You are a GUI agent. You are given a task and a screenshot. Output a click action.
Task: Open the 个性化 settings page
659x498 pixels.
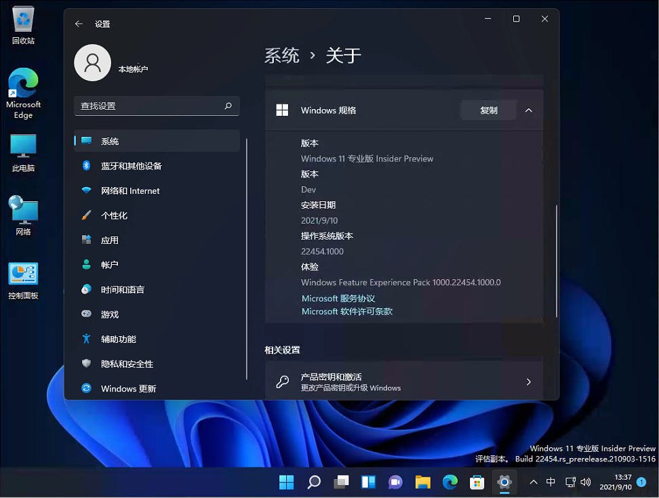[x=115, y=215]
